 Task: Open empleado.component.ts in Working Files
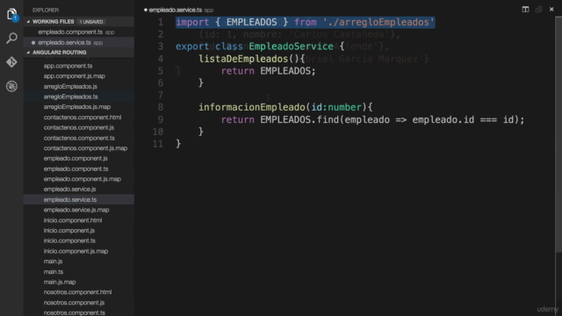coord(79,32)
